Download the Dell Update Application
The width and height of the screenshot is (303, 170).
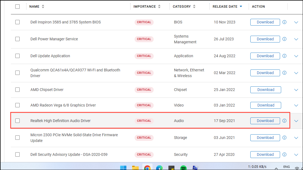[x=265, y=56]
